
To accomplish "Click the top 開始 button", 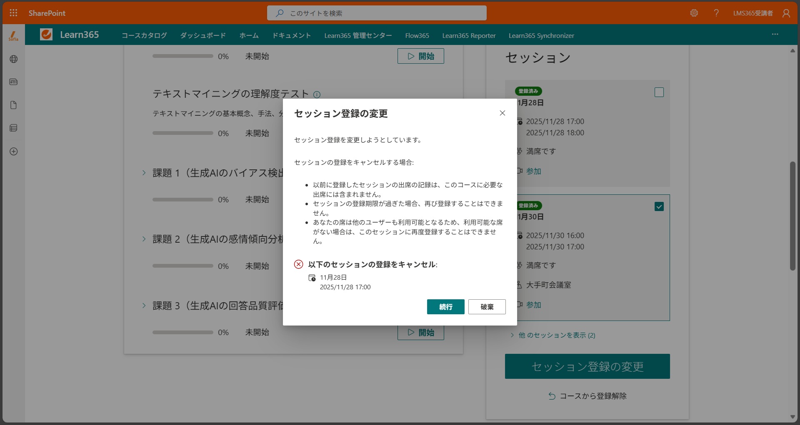I will 420,56.
